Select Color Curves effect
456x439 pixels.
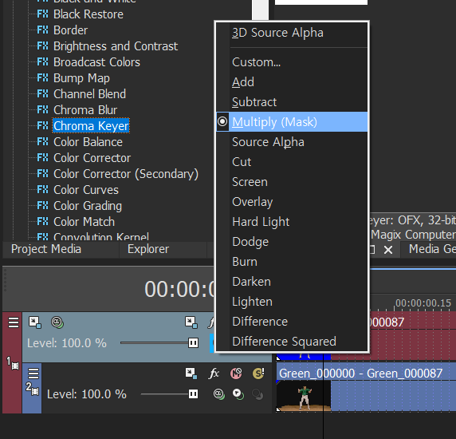tap(86, 190)
